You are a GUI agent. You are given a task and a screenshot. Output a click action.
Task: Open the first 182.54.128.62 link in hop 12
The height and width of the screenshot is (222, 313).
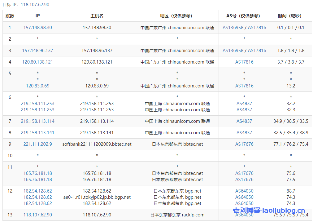click(x=37, y=190)
